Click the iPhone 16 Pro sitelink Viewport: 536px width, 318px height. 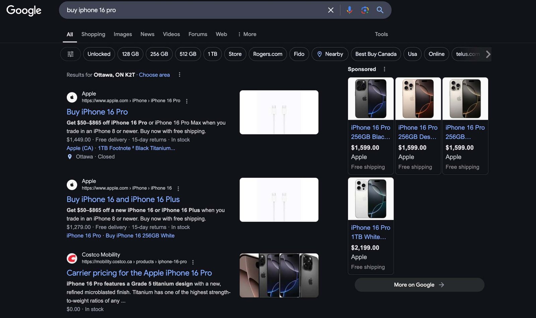point(84,235)
